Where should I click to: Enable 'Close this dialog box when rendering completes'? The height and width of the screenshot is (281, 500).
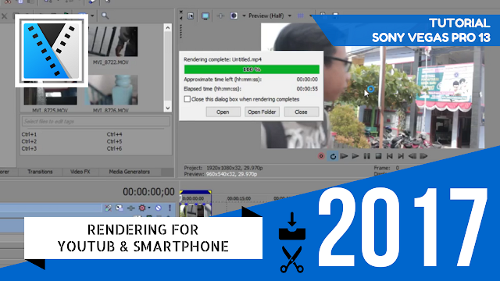tap(187, 99)
